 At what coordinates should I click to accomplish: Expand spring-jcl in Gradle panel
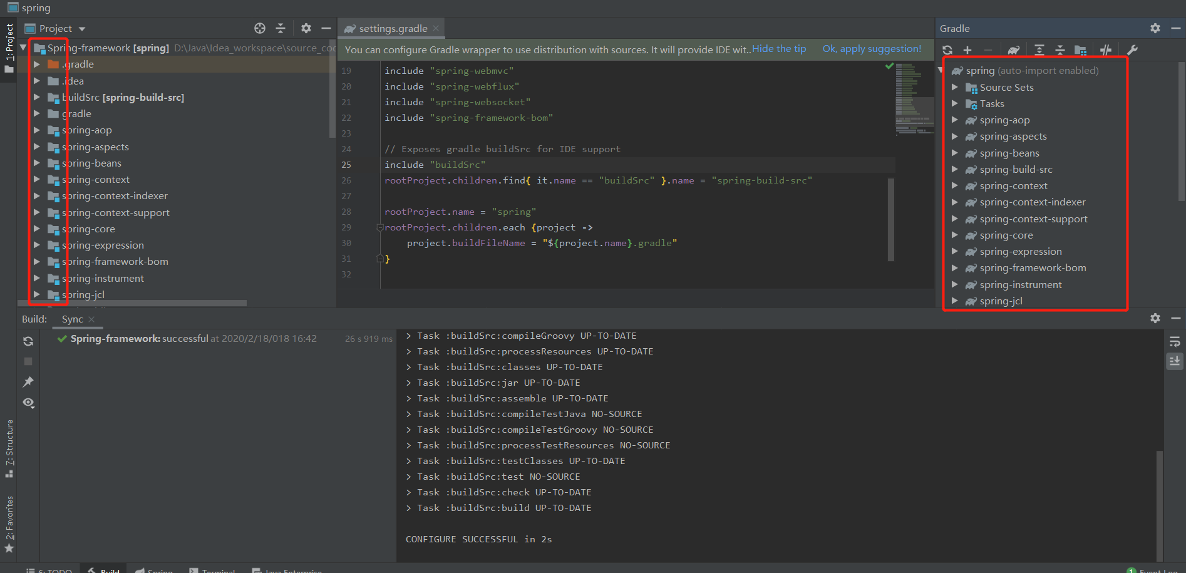[955, 301]
